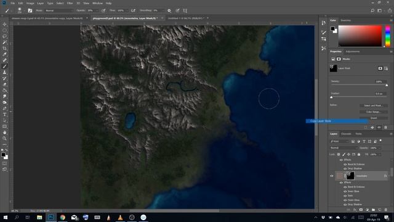Open Chrome from the taskbar
The width and height of the screenshot is (394, 222).
(63, 217)
